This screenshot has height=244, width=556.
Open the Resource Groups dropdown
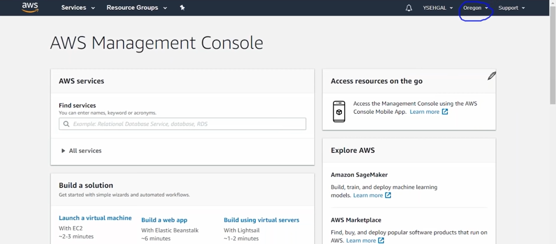137,8
